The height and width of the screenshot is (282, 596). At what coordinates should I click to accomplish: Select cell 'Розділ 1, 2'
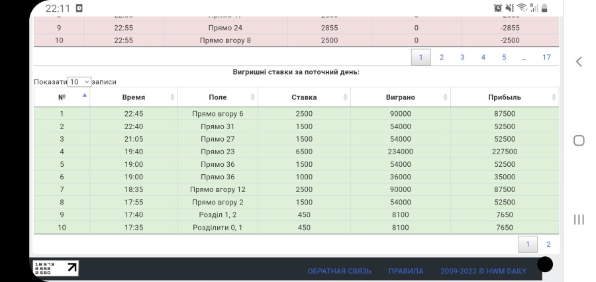(x=218, y=214)
